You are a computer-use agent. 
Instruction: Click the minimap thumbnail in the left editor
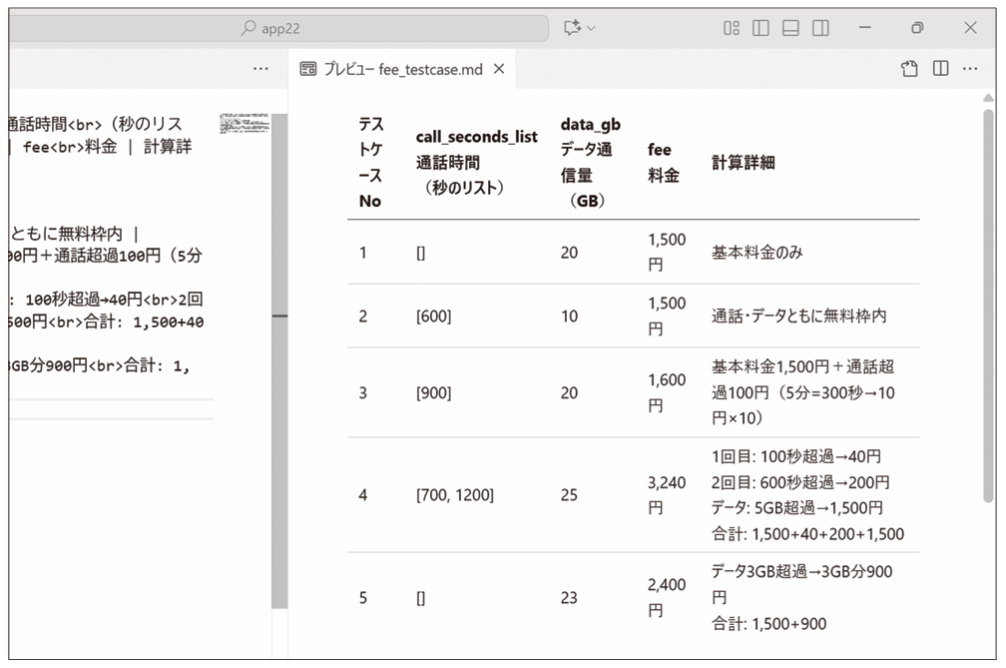(x=245, y=124)
